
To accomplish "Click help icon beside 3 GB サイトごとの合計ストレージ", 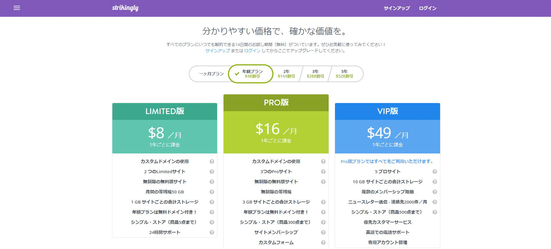I will click(323, 202).
